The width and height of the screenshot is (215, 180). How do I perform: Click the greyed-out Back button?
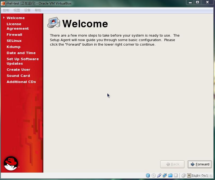pos(172,164)
